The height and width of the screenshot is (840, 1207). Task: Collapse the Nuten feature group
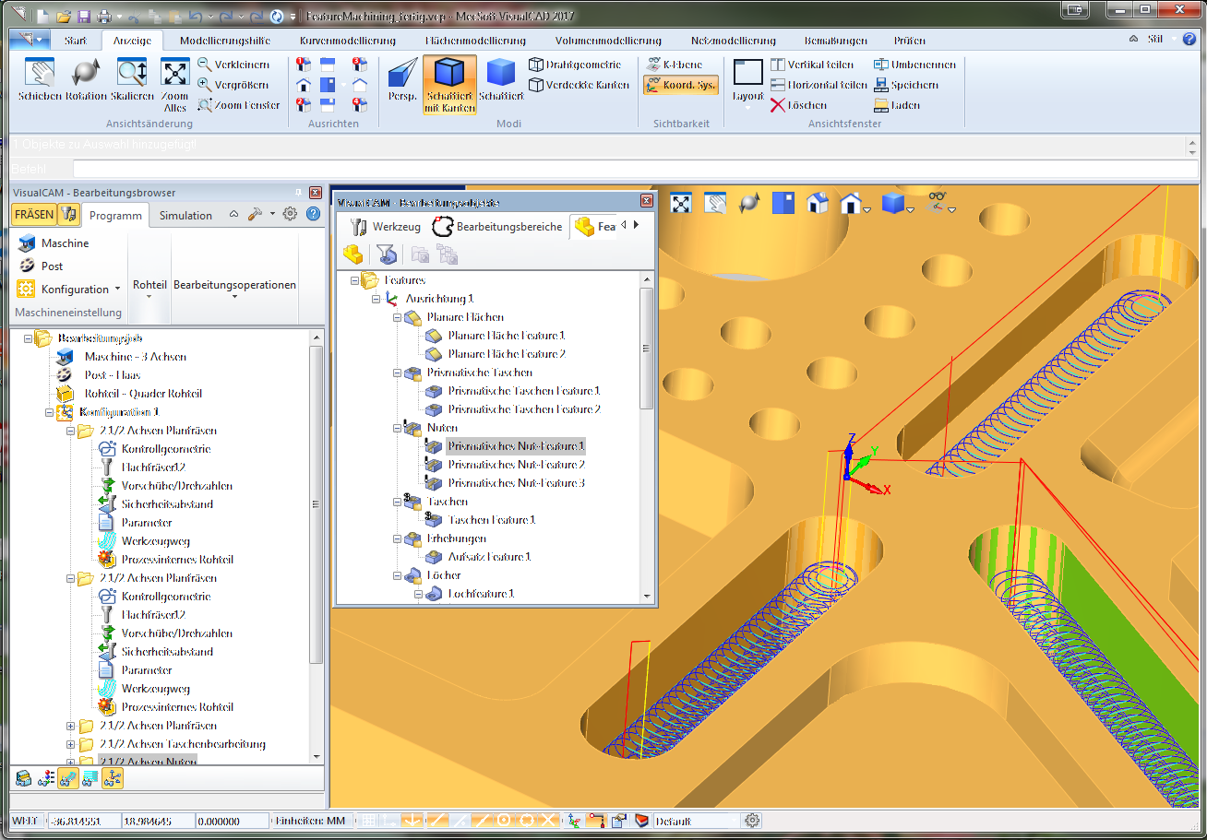click(399, 427)
